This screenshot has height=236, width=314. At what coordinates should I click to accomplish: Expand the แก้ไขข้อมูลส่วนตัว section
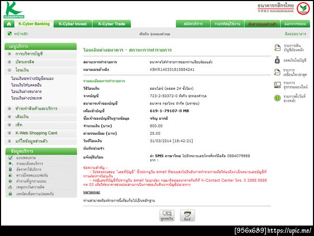click(x=9, y=141)
